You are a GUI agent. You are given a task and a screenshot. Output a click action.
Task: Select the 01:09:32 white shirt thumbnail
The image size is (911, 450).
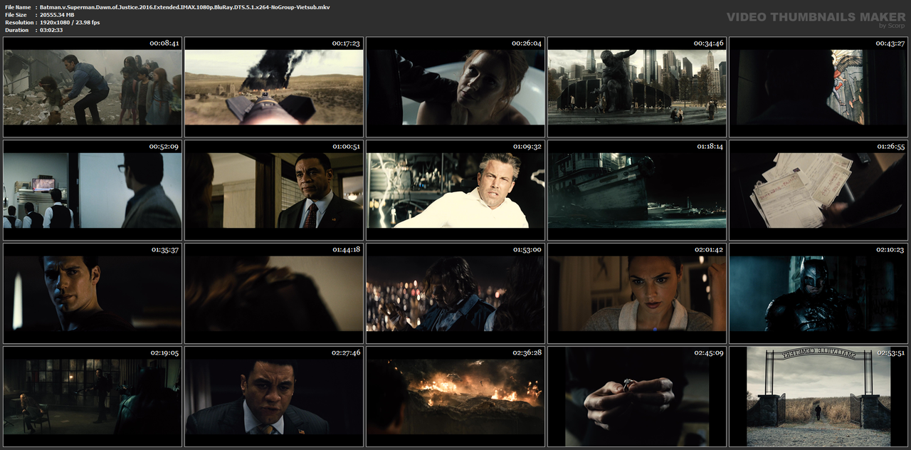(455, 189)
